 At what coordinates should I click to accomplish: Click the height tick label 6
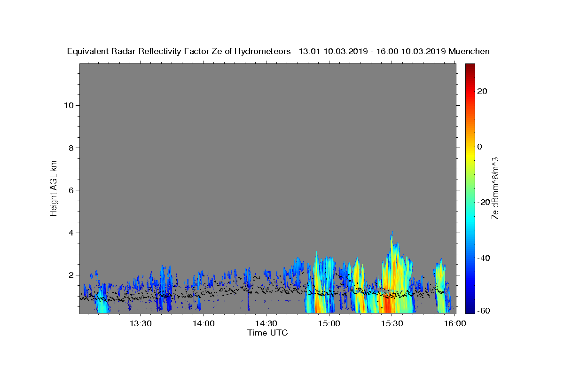point(71,190)
